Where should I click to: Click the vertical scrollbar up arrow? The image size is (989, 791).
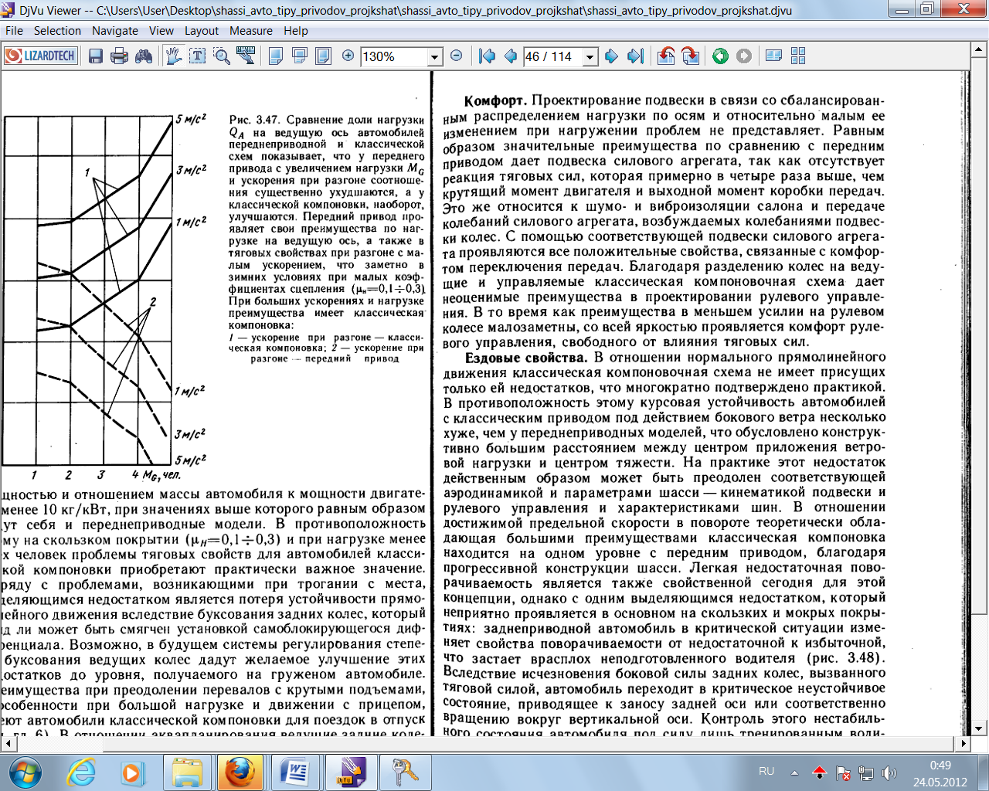(979, 49)
